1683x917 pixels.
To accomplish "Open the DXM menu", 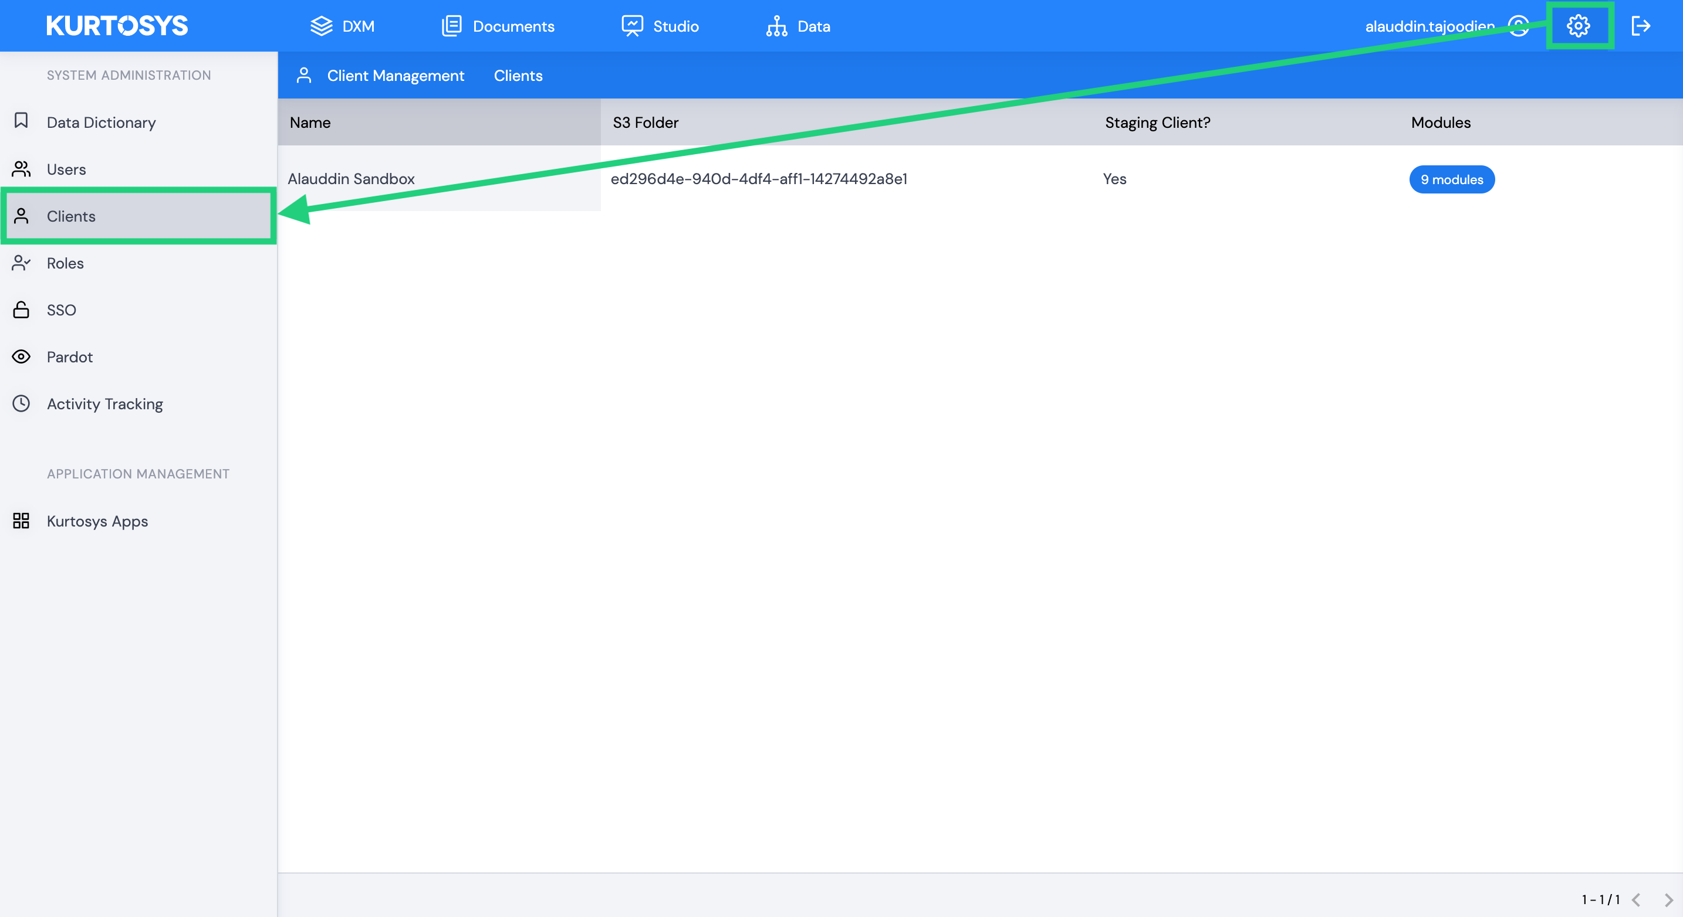I will (x=342, y=26).
